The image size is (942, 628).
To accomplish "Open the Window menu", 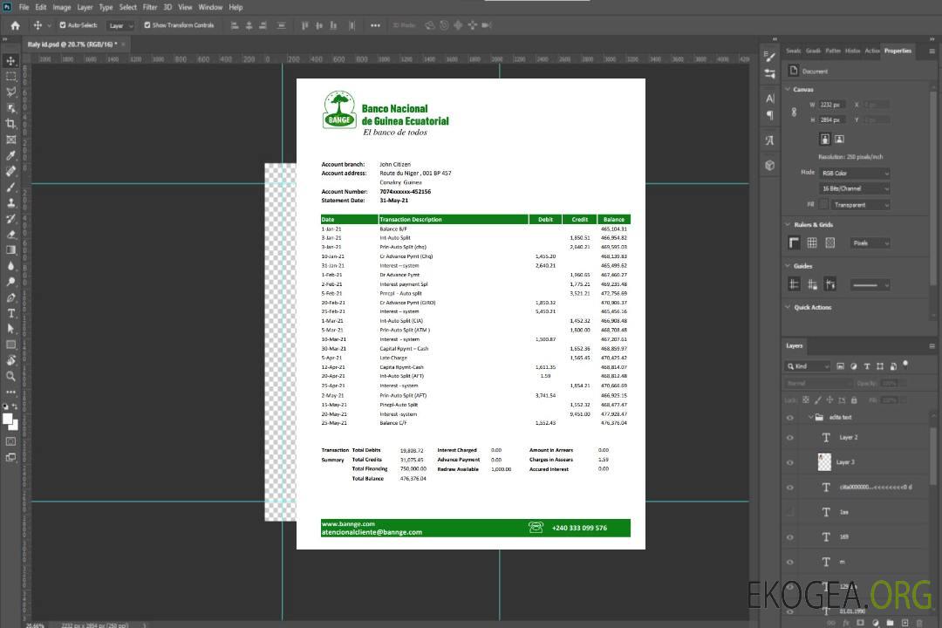I will (x=210, y=7).
